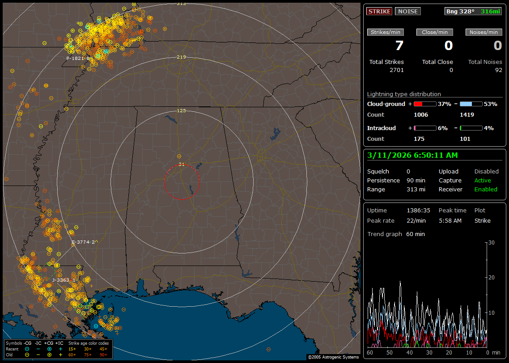509x363 pixels.
Task: Click the recent +CG cyan symbol in legend
Action: (49, 349)
